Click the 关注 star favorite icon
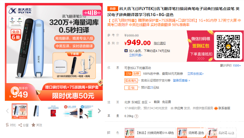The width and height of the screenshot is (244, 138). (x=33, y=125)
